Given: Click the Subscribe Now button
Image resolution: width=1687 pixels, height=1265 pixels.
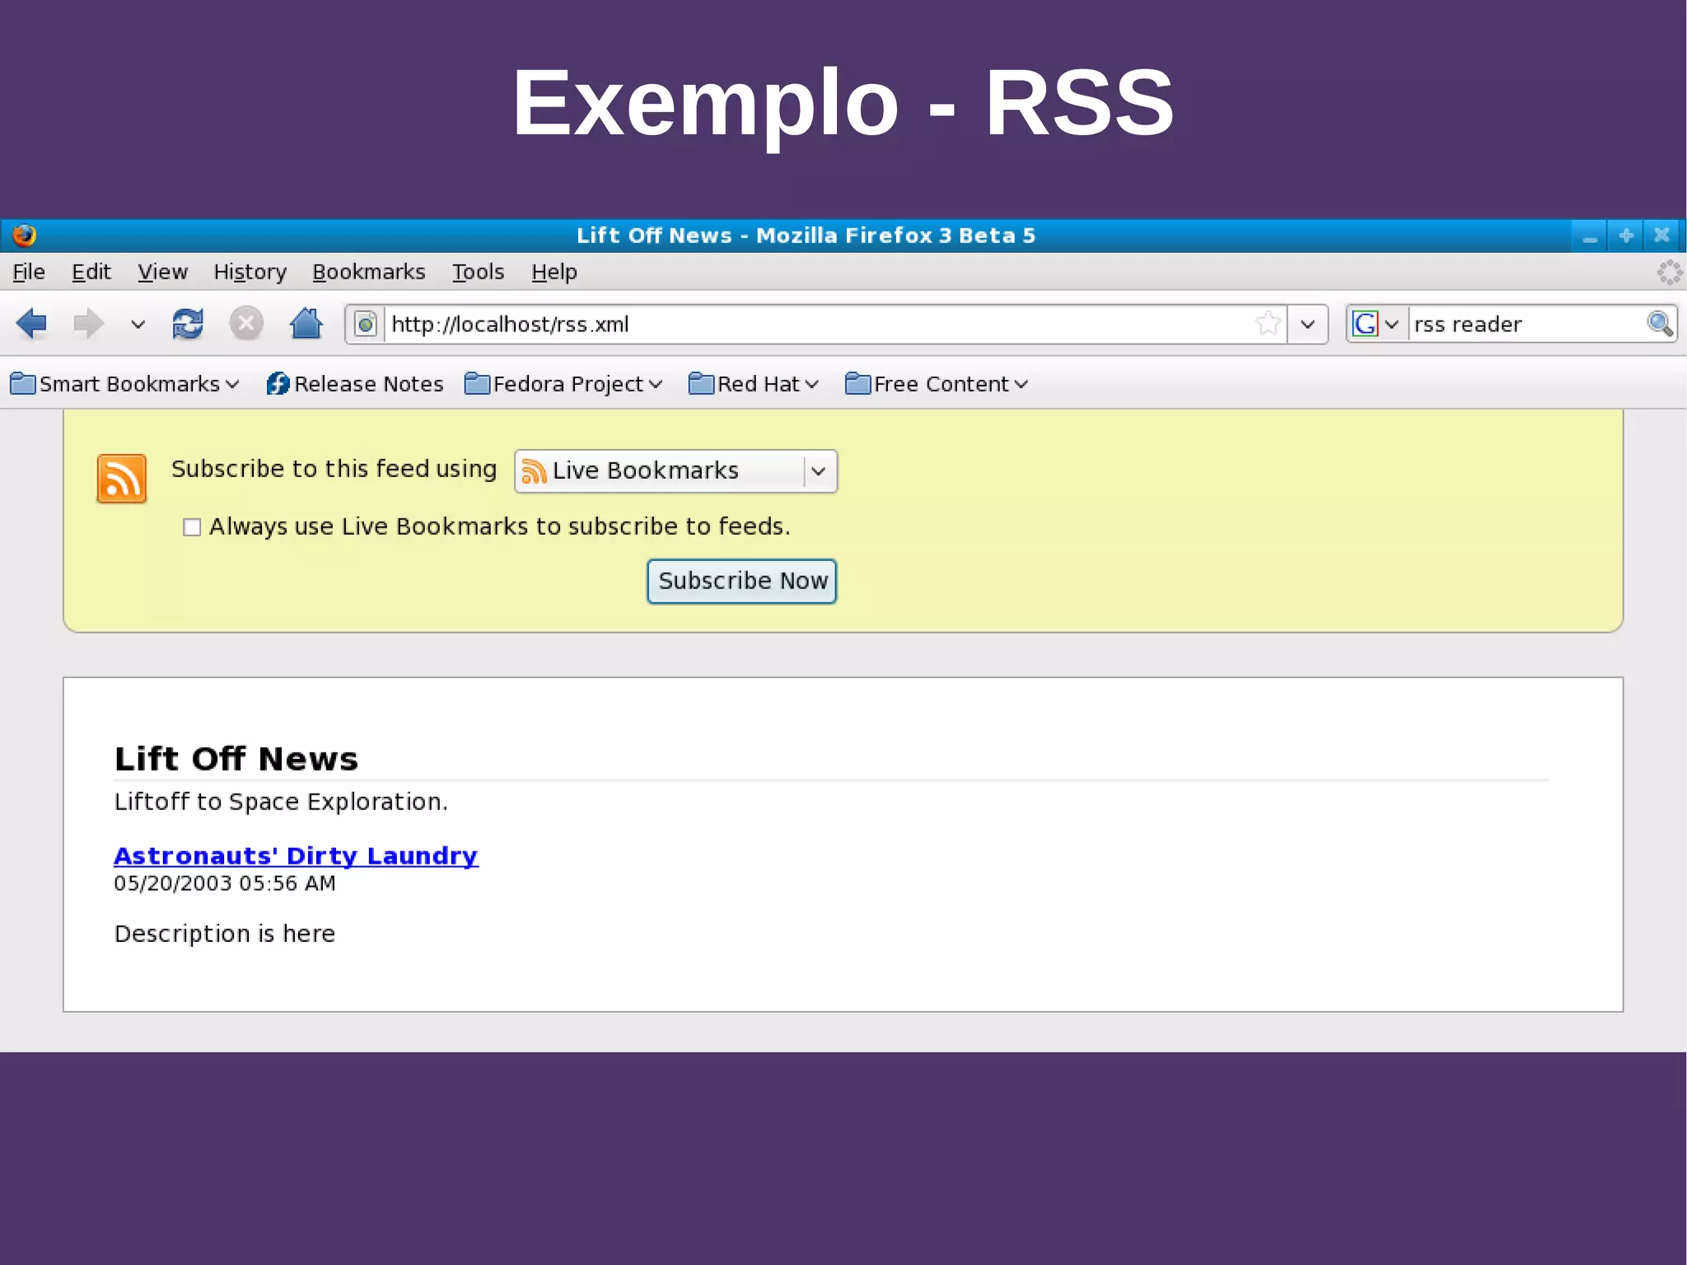Looking at the screenshot, I should point(741,581).
